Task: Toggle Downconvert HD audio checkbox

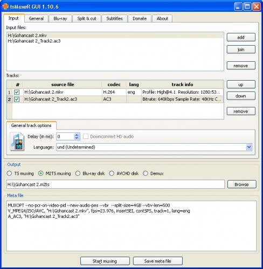Action: click(x=86, y=137)
